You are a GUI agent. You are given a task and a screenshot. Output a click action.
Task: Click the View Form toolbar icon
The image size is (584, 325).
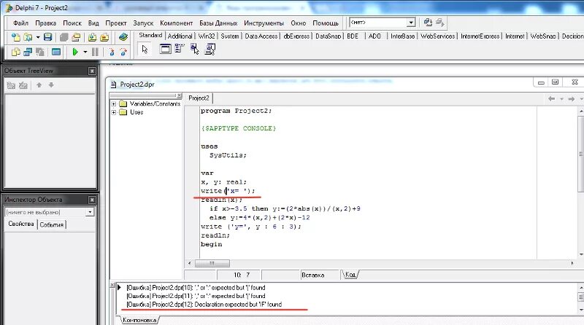[28, 52]
